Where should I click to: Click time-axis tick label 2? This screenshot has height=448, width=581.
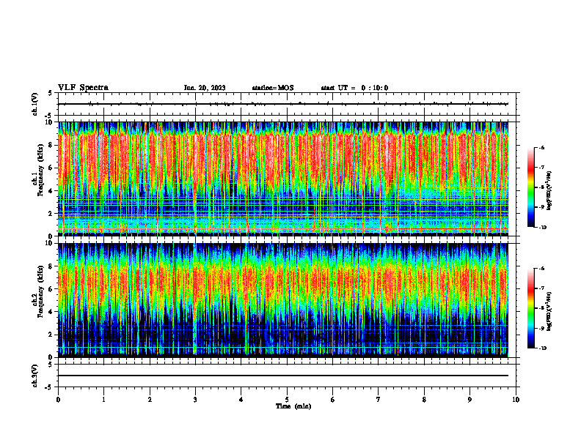click(150, 400)
